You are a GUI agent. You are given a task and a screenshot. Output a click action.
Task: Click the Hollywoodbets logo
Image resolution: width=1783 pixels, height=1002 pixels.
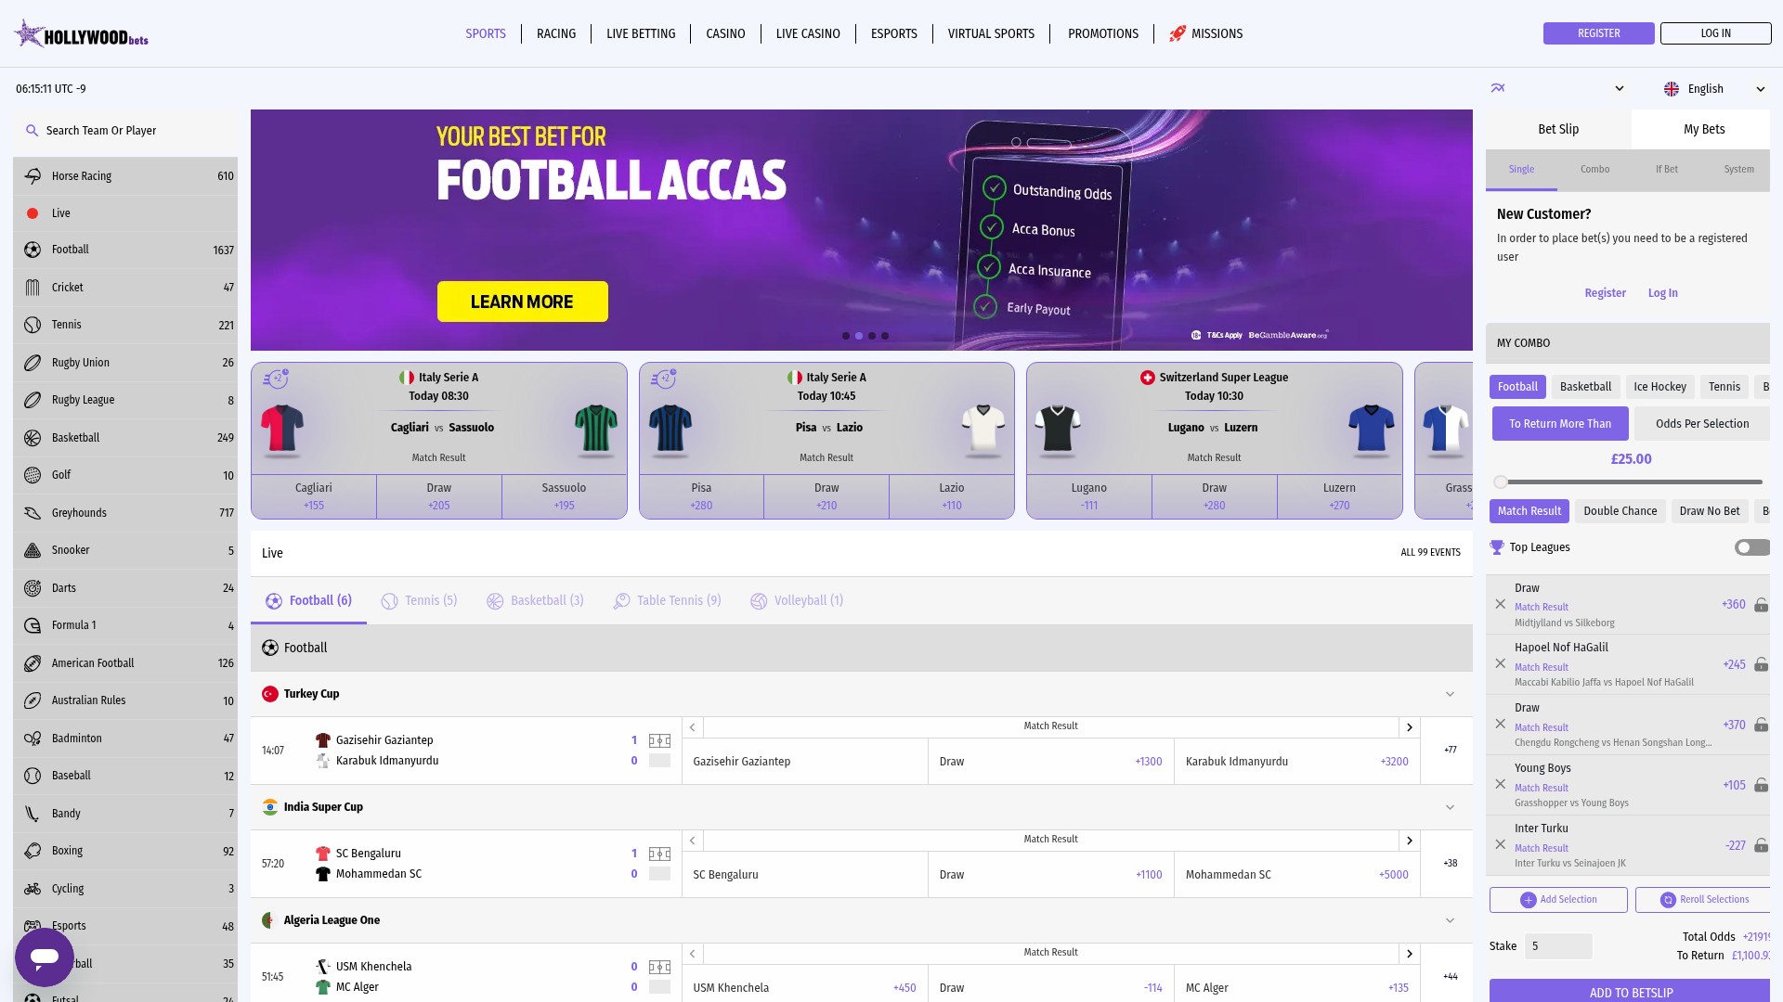tap(82, 34)
